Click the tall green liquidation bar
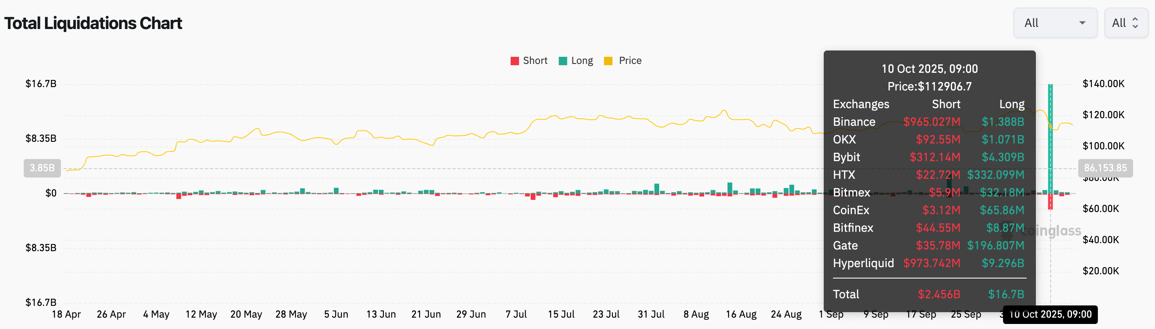This screenshot has width=1155, height=329. click(1050, 135)
